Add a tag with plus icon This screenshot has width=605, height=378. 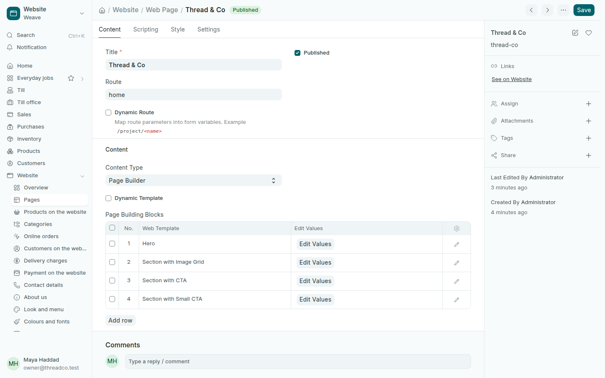tap(589, 138)
